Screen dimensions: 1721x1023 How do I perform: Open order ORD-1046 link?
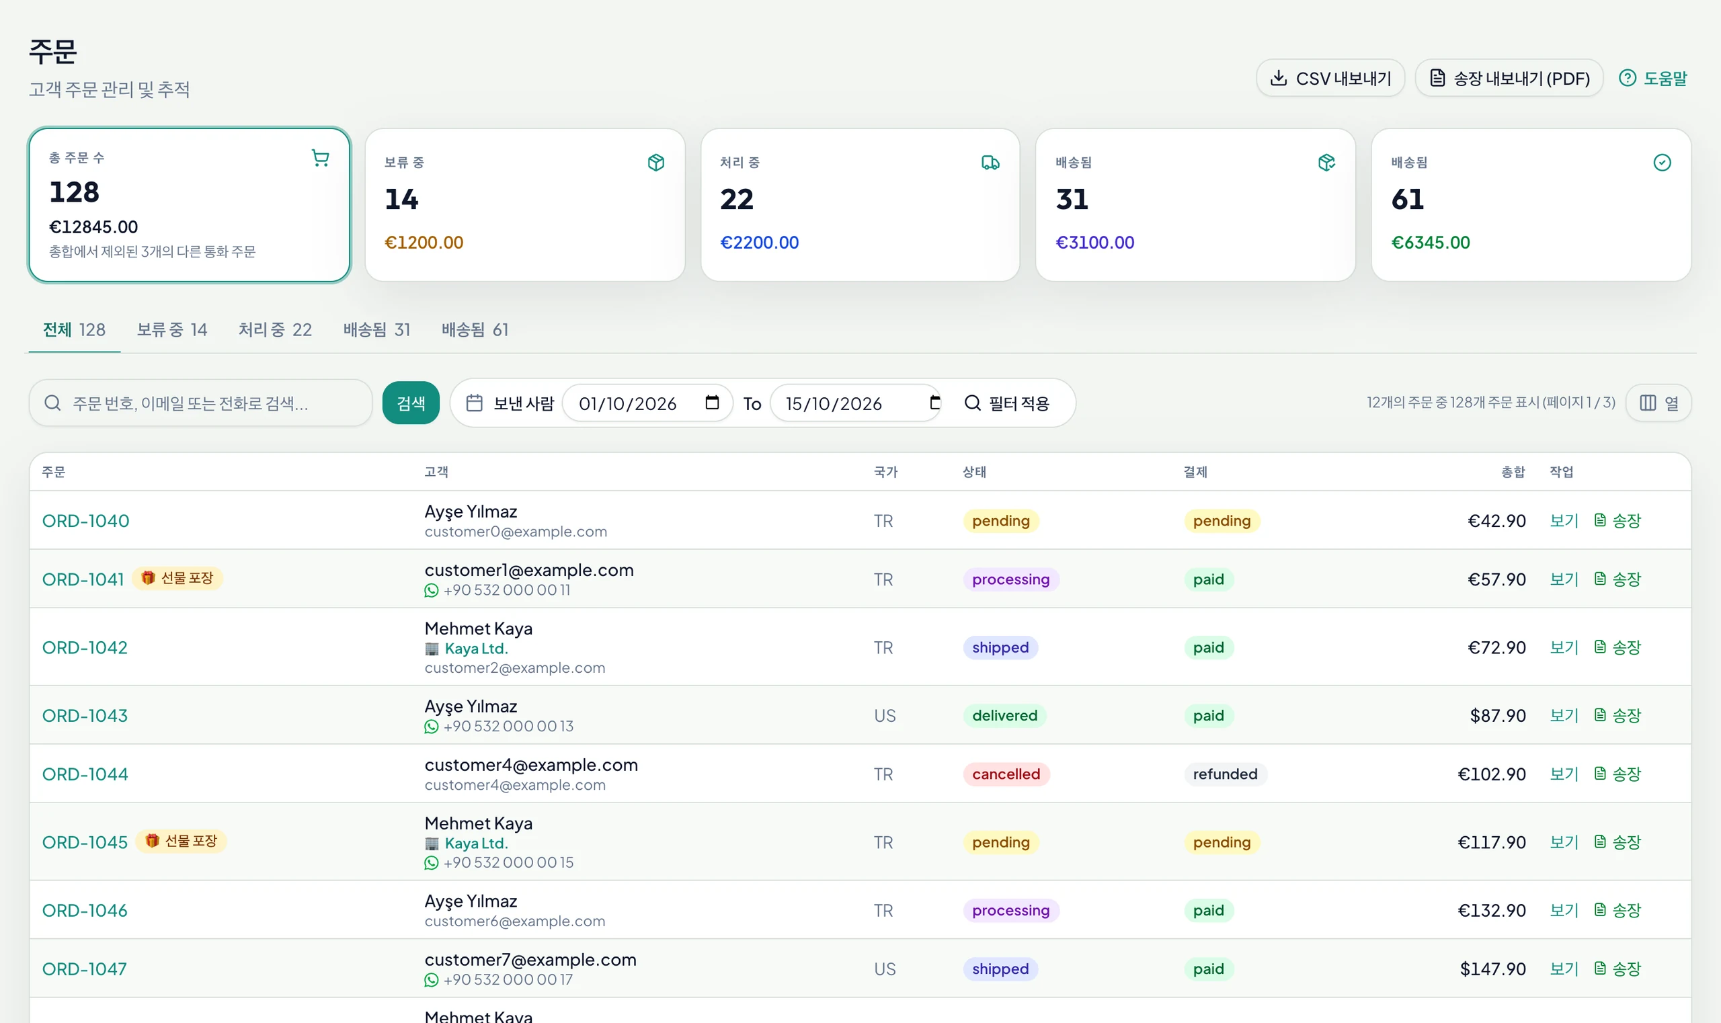pyautogui.click(x=85, y=911)
